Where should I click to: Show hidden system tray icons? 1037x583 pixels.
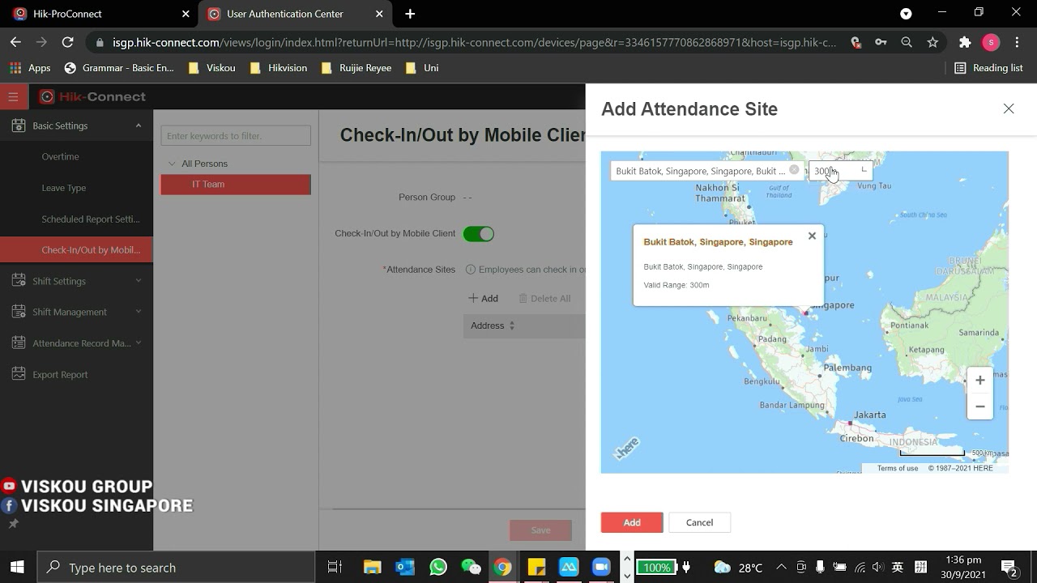[781, 568]
